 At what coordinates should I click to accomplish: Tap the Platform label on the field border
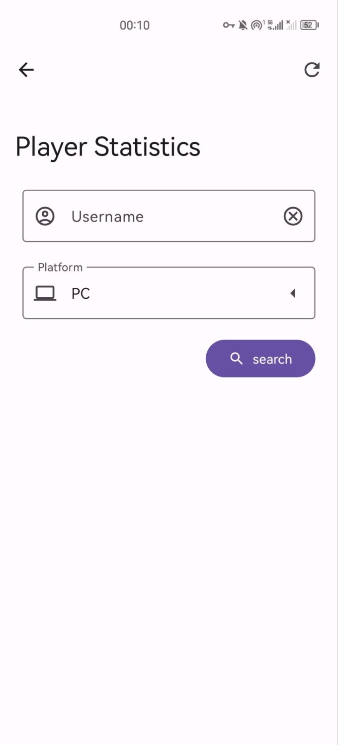click(60, 267)
